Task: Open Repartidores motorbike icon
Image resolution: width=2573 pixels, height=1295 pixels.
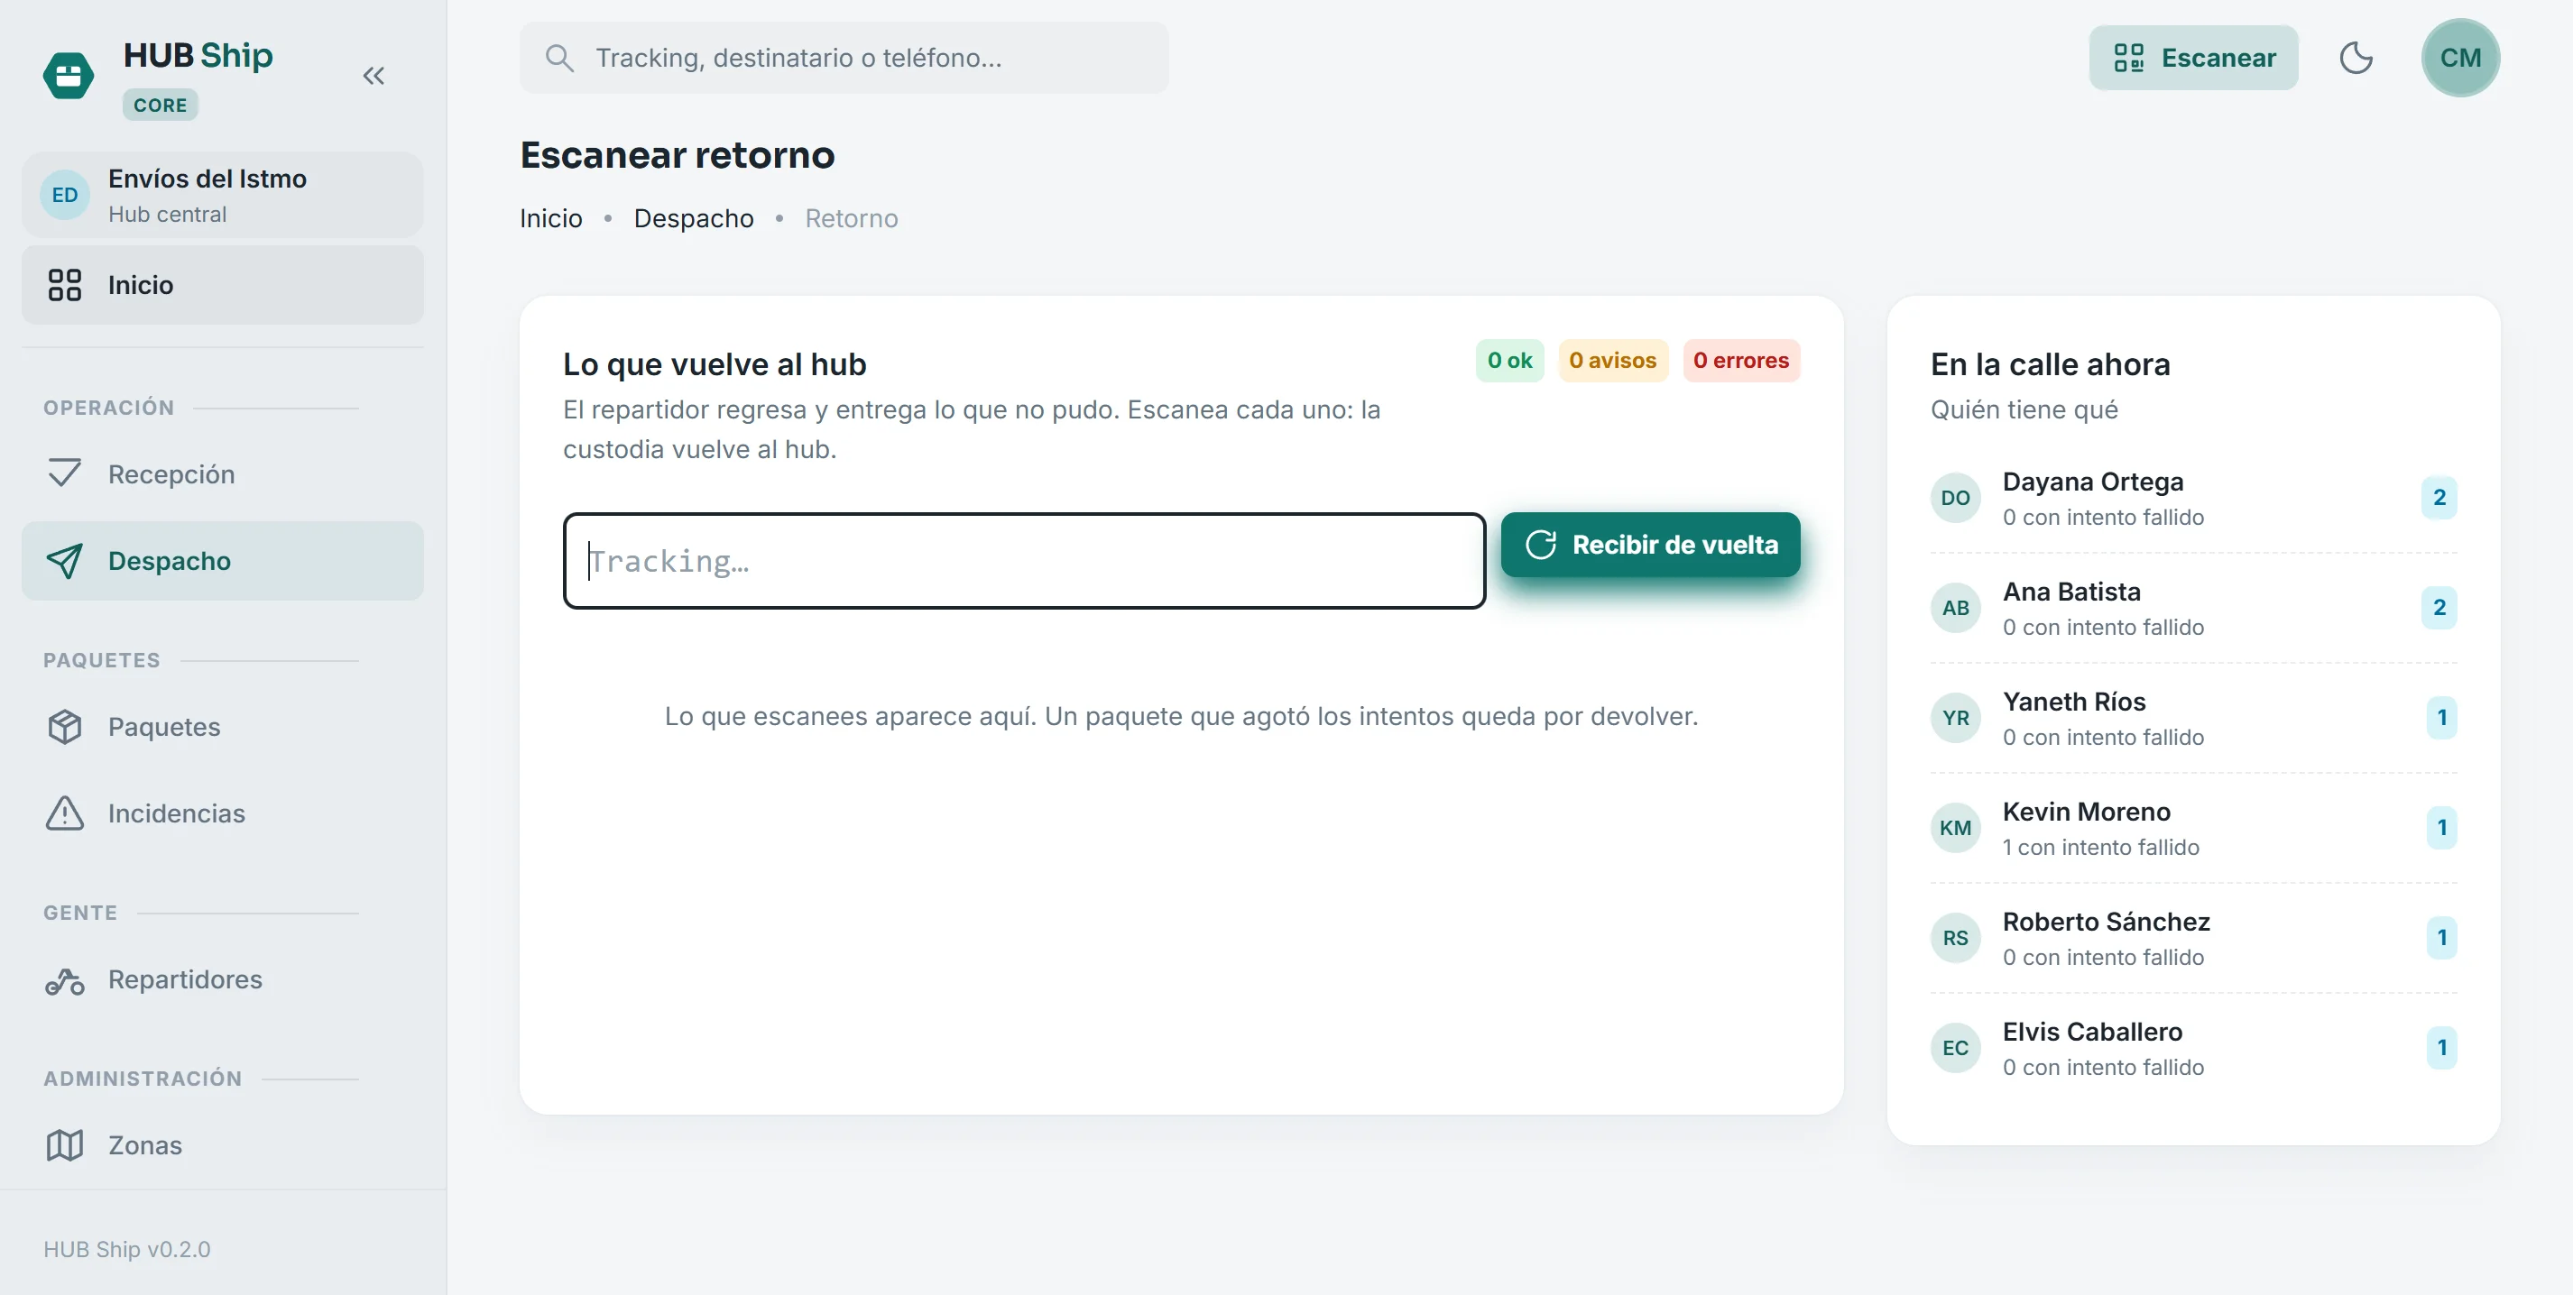Action: (x=65, y=980)
